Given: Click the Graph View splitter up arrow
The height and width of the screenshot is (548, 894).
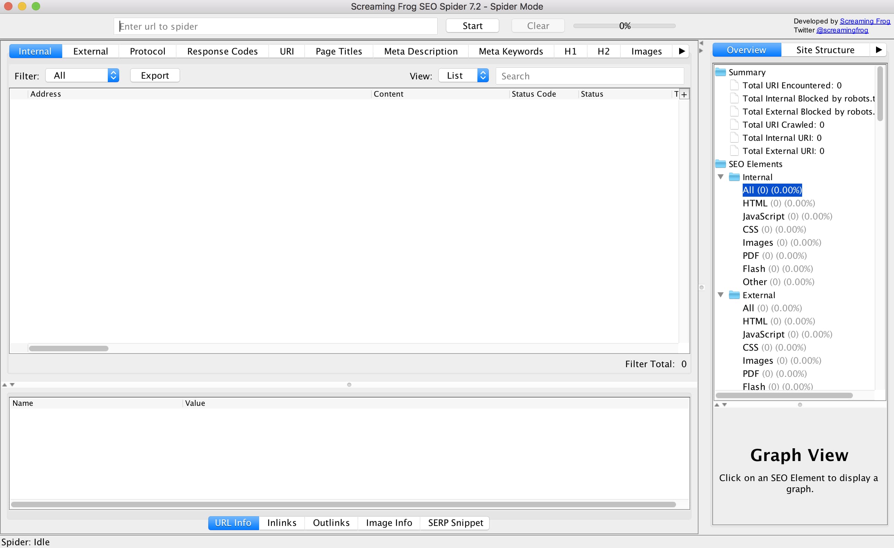Looking at the screenshot, I should click(717, 404).
